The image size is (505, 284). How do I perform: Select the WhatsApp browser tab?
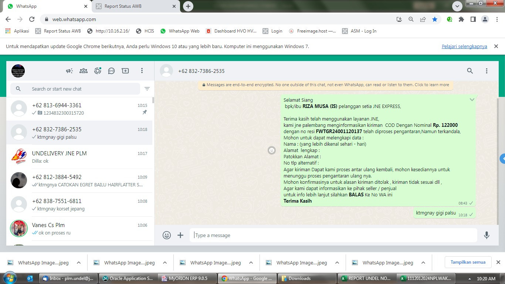(47, 6)
